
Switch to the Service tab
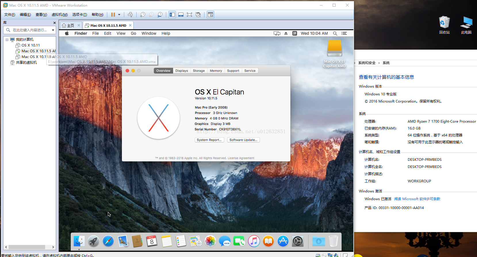(x=250, y=71)
